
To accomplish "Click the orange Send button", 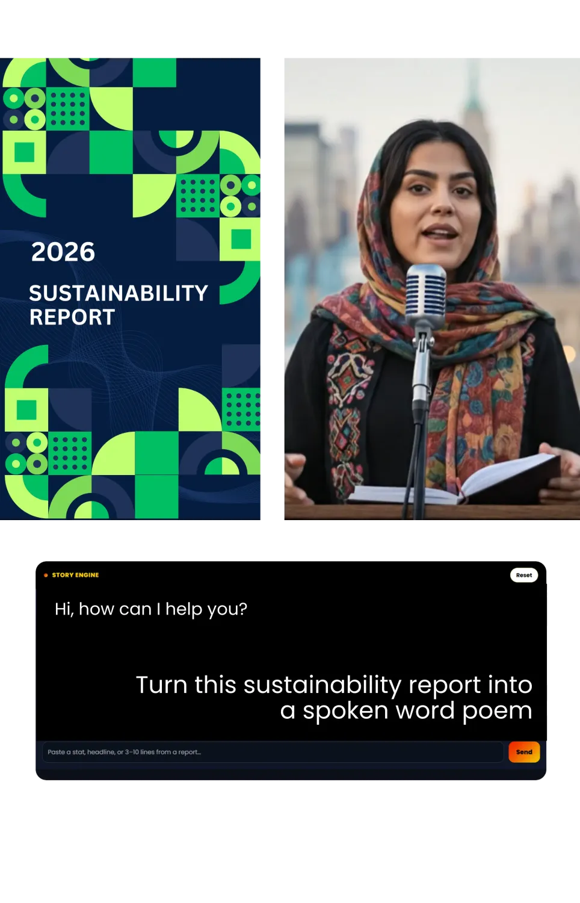I will pyautogui.click(x=524, y=752).
